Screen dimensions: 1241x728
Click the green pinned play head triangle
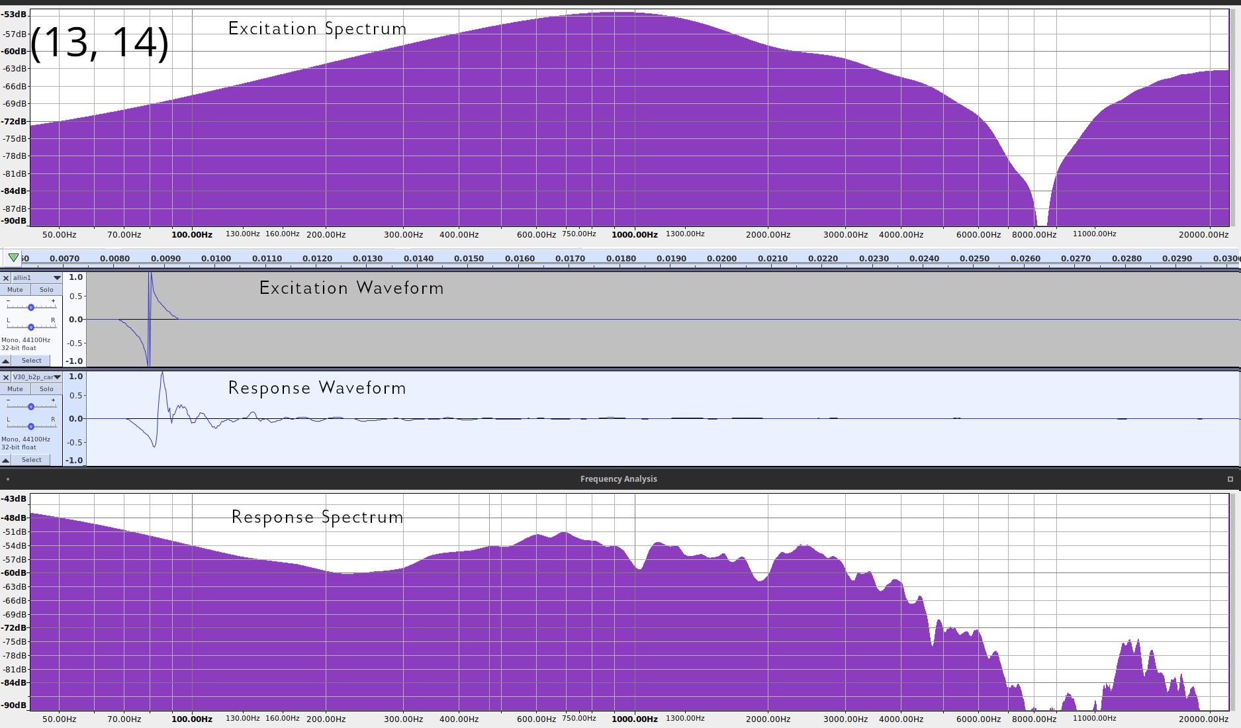[x=13, y=257]
